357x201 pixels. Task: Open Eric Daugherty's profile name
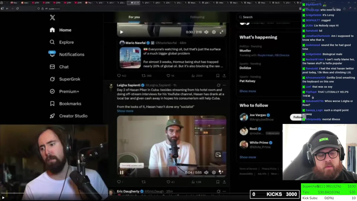(128, 191)
